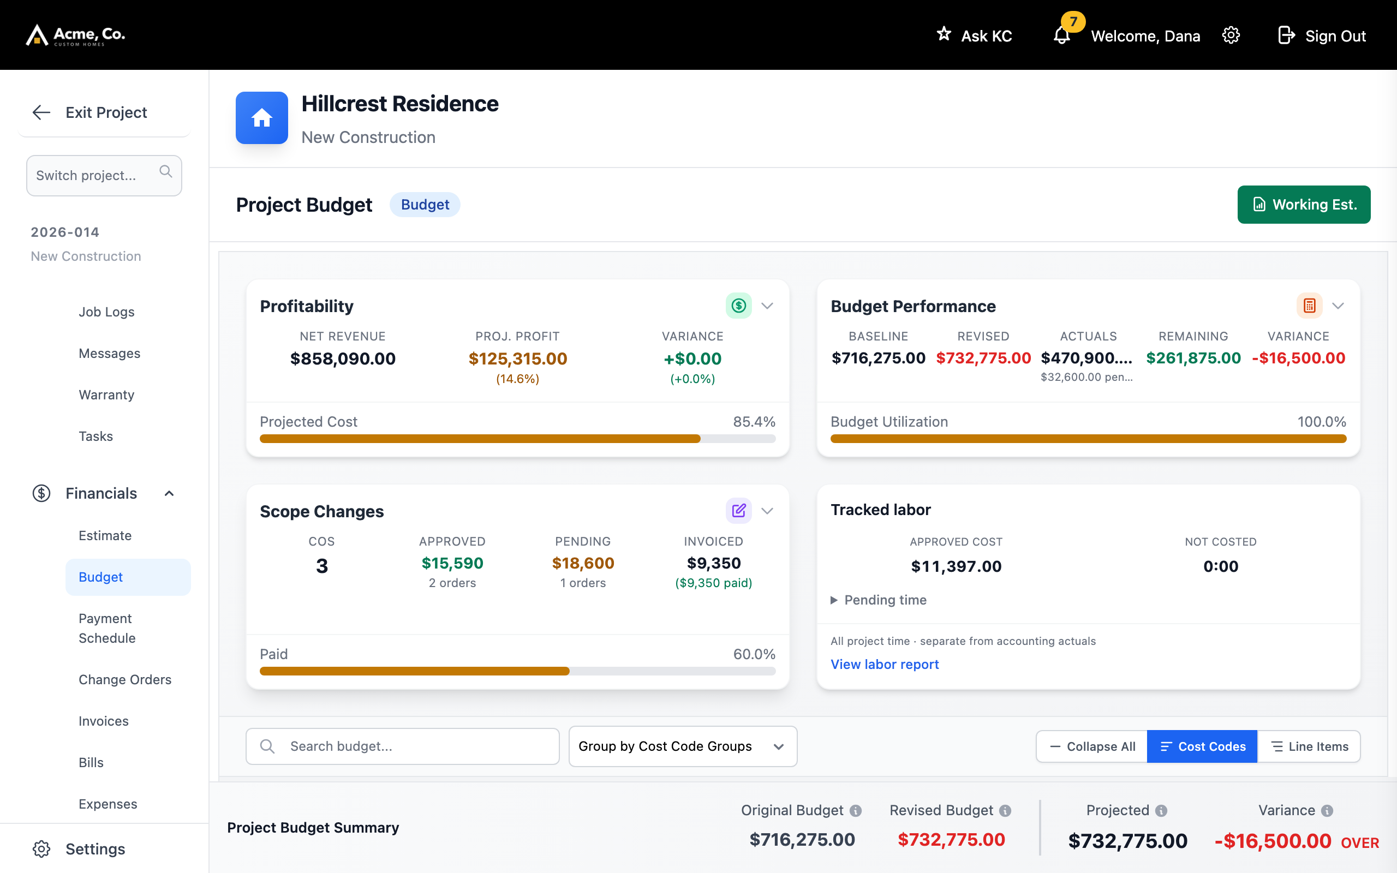This screenshot has width=1397, height=873.
Task: Open the View labor report link
Action: pos(885,664)
